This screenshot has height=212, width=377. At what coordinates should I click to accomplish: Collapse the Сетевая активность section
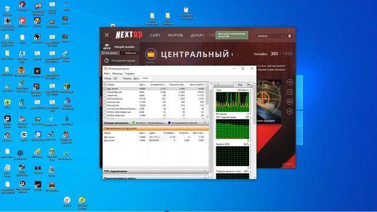click(x=205, y=123)
